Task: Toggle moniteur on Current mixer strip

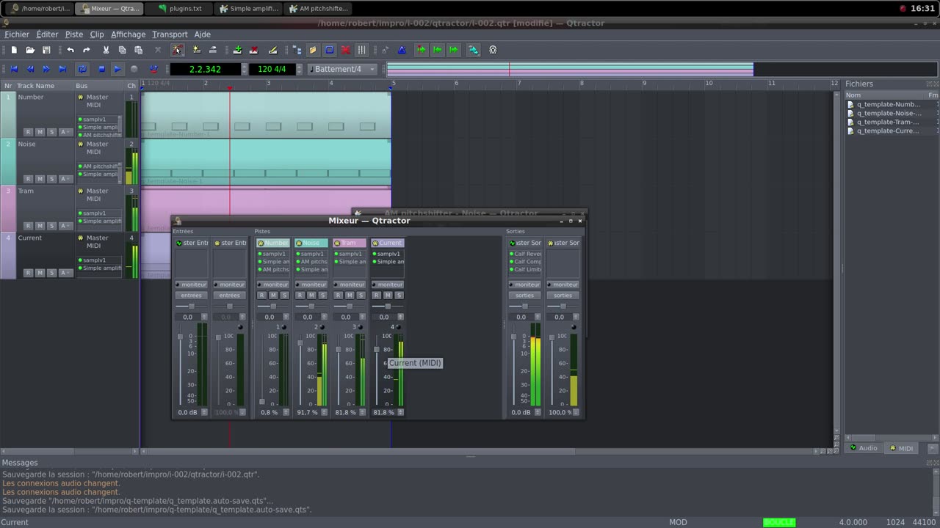Action: click(x=387, y=285)
